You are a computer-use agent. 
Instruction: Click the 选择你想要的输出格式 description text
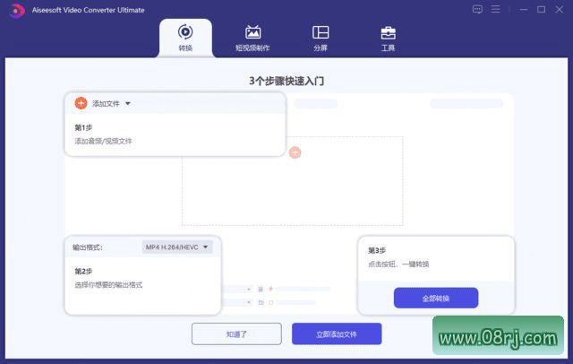click(108, 285)
